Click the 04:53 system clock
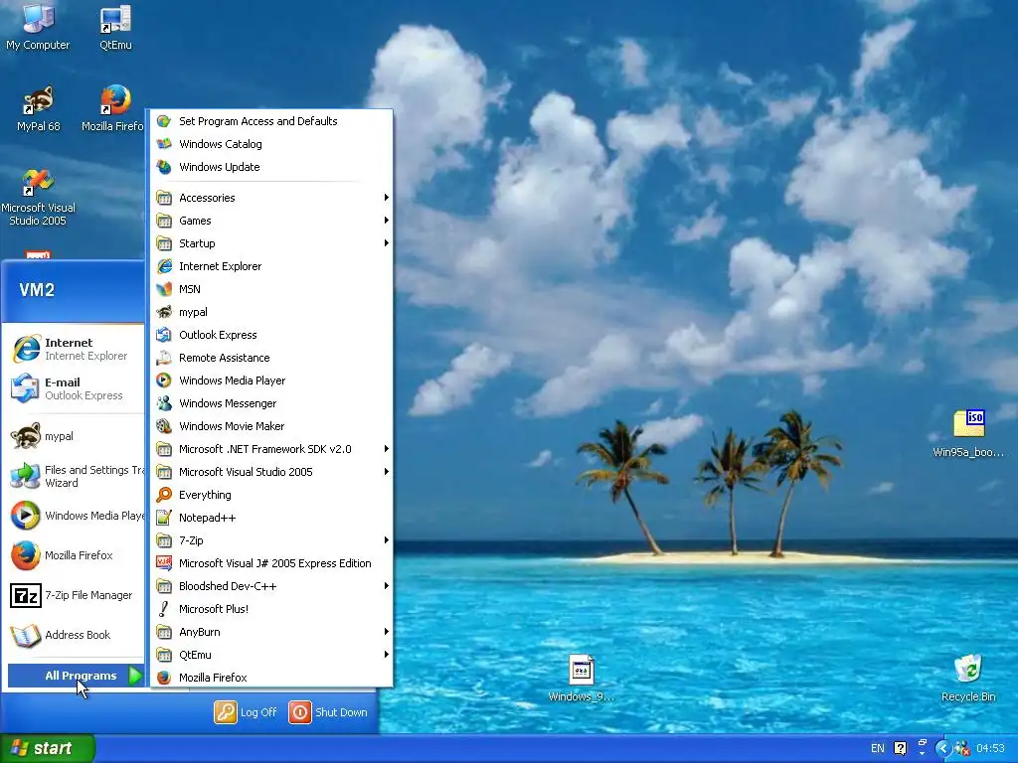The image size is (1018, 763). [x=990, y=749]
